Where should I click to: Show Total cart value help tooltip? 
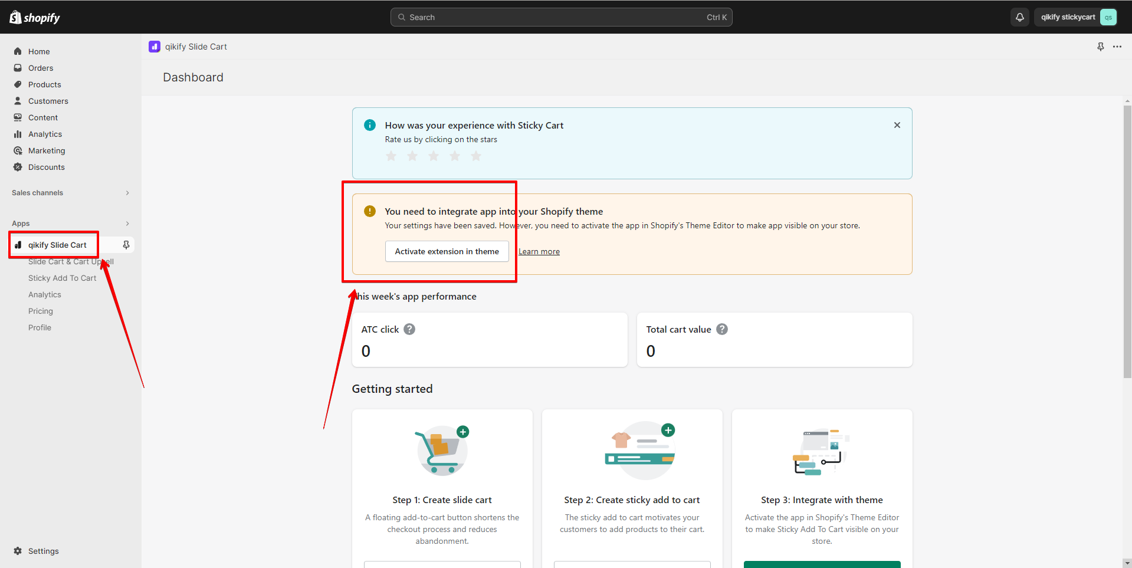722,329
